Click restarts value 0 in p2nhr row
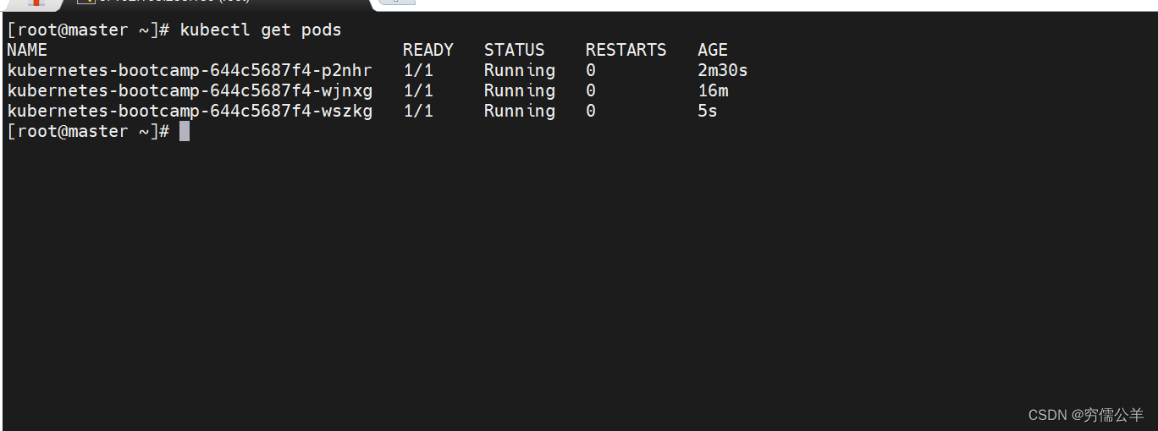The image size is (1158, 431). pyautogui.click(x=591, y=70)
